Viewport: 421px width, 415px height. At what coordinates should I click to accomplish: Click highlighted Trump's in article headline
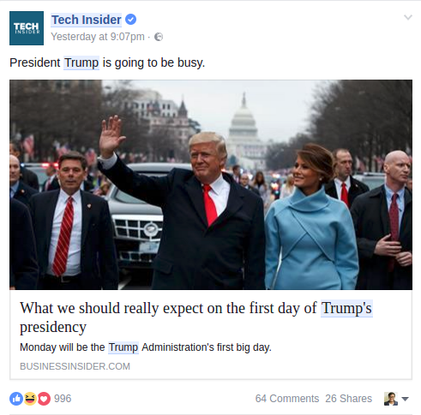click(346, 308)
